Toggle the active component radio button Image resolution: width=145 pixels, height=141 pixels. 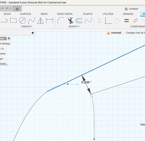[9, 39]
